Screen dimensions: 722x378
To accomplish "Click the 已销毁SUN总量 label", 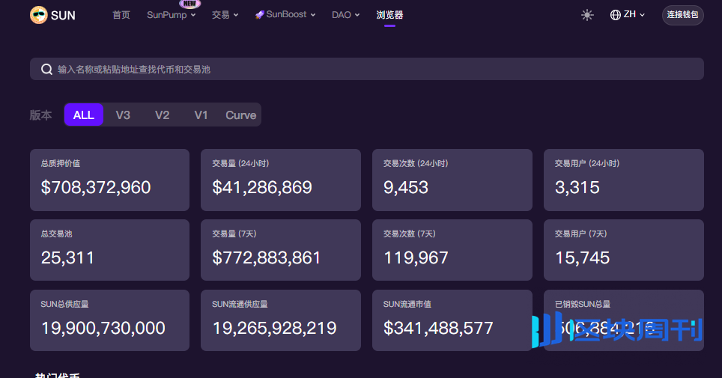I will point(583,304).
